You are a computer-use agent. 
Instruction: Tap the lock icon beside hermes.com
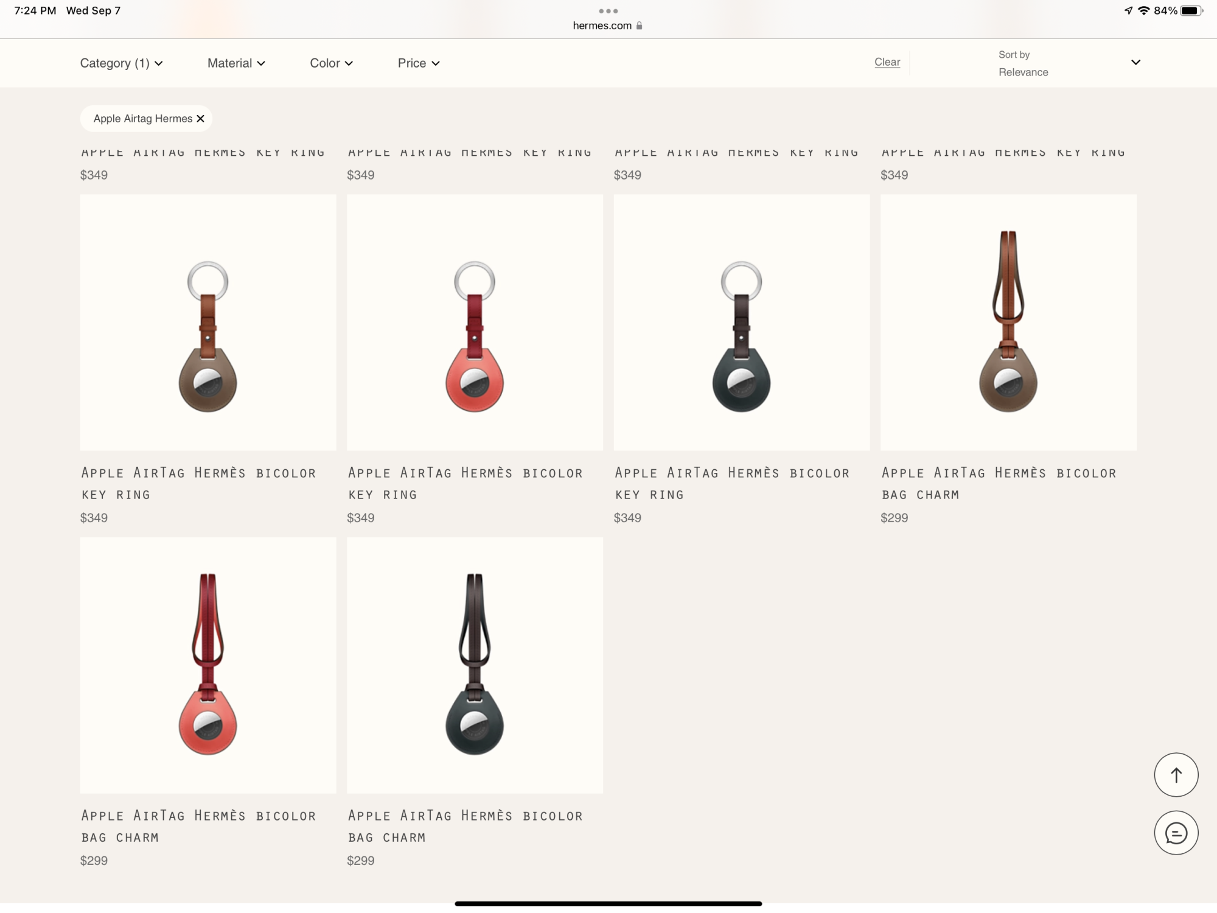click(x=639, y=26)
